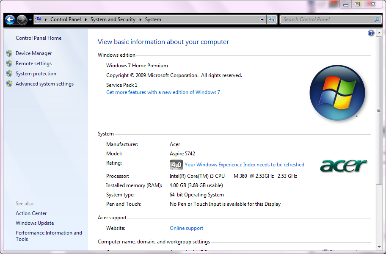The width and height of the screenshot is (386, 254).
Task: Open Control Panel Home
Action: click(39, 38)
